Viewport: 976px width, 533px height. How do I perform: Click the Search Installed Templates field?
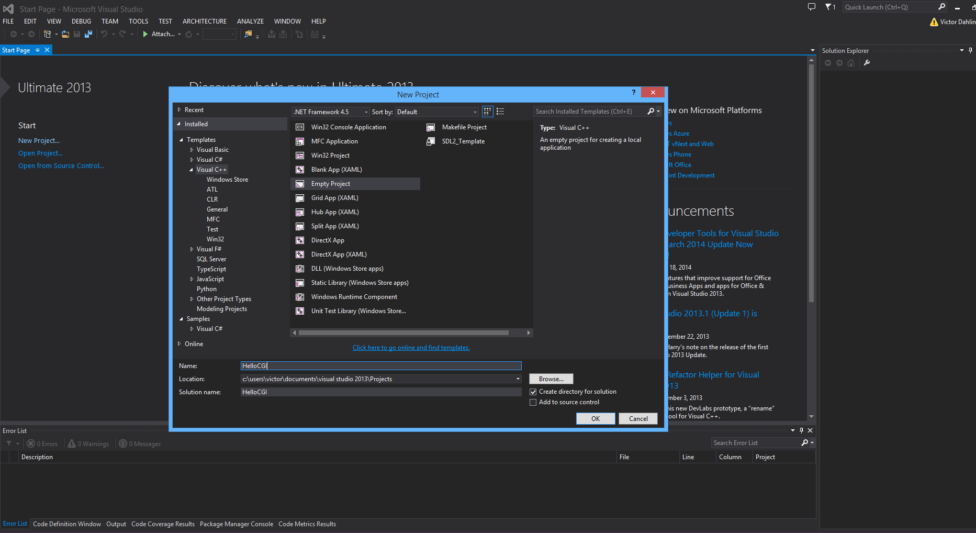590,112
